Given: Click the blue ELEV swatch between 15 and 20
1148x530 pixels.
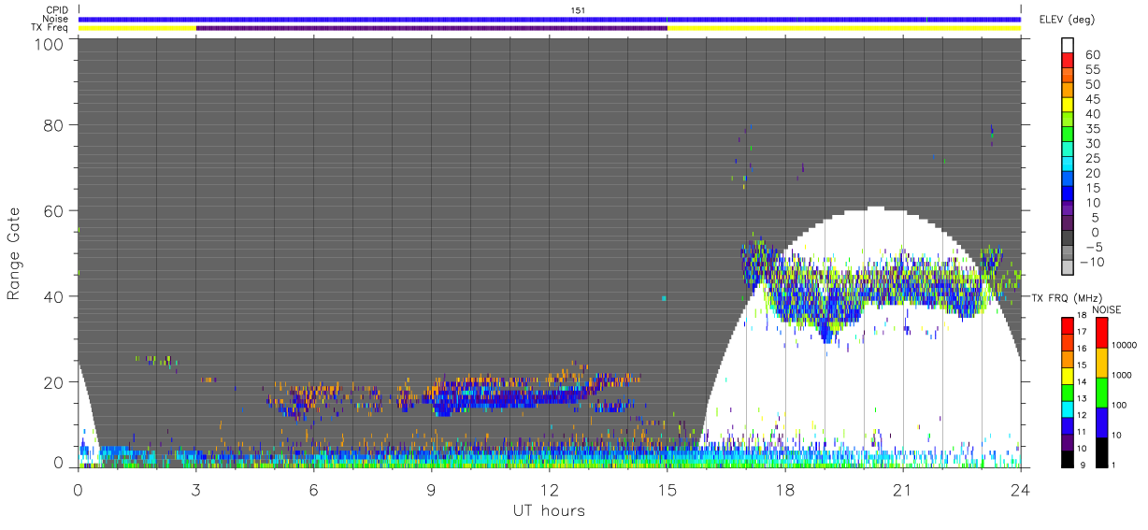Looking at the screenshot, I should 1069,179.
